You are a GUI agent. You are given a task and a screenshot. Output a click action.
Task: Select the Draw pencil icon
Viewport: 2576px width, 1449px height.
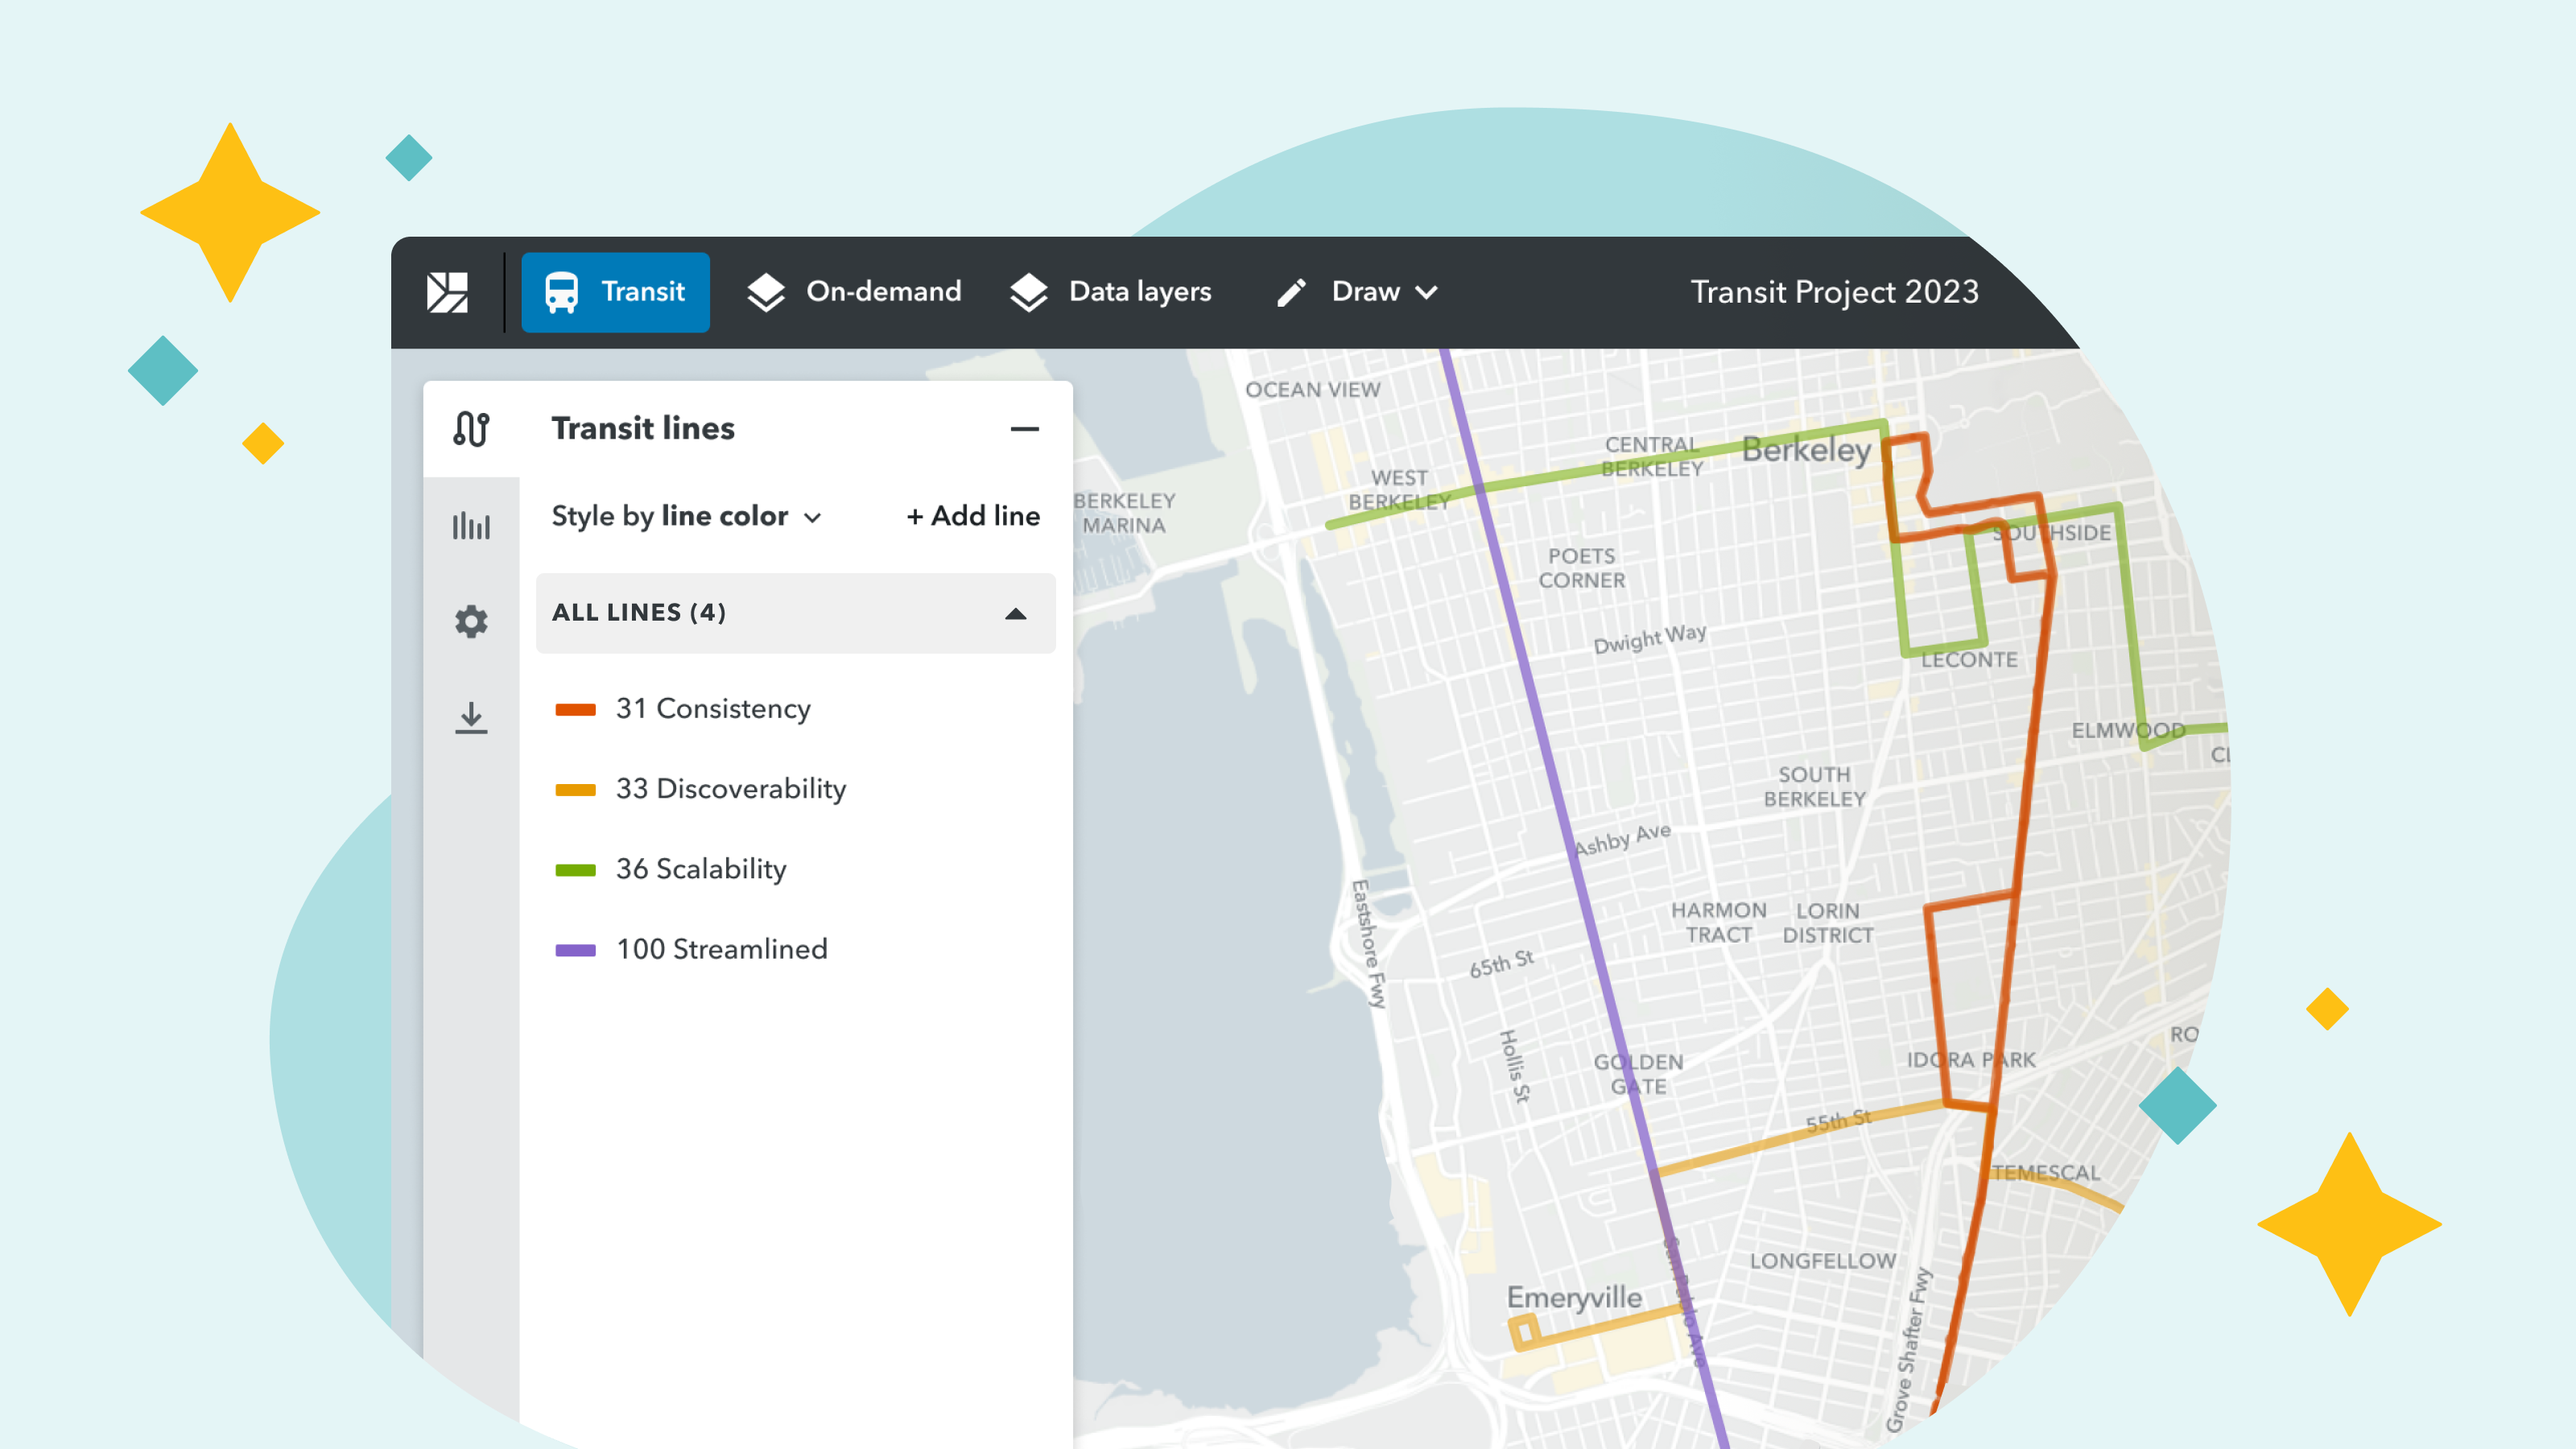click(x=1291, y=291)
